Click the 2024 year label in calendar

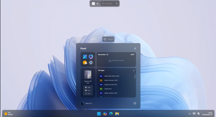[132, 54]
